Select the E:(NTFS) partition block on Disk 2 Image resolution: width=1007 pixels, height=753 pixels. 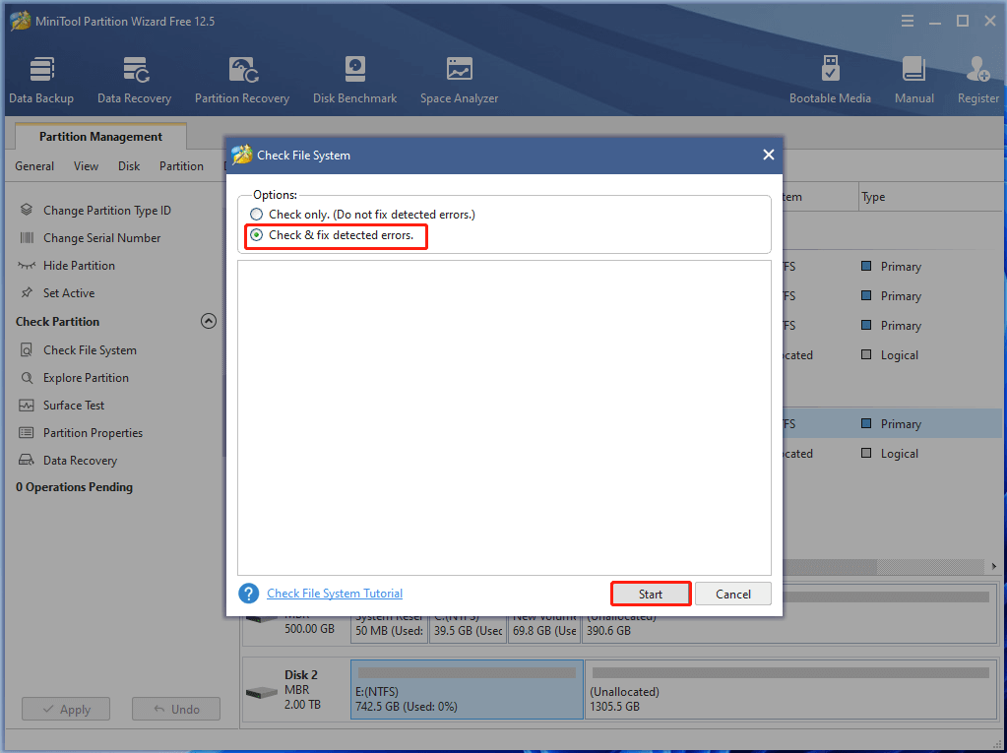(x=467, y=689)
